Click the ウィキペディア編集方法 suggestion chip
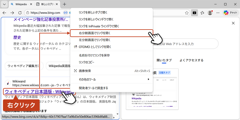The height and width of the screenshot is (120, 240). 23,66
